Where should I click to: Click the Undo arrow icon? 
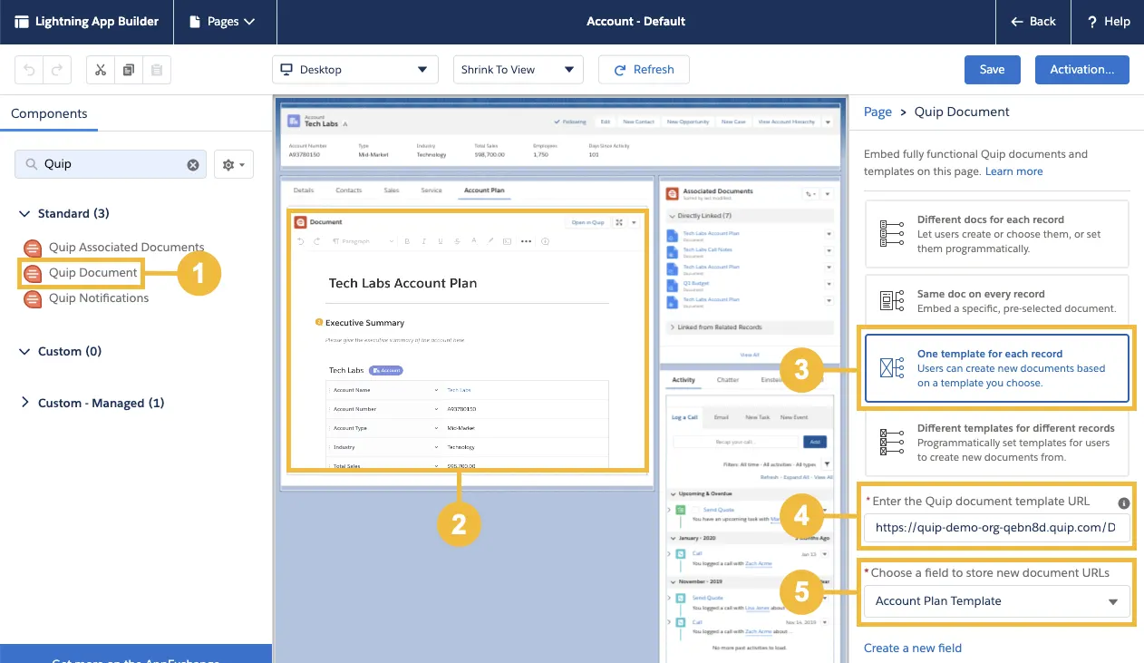[30, 70]
